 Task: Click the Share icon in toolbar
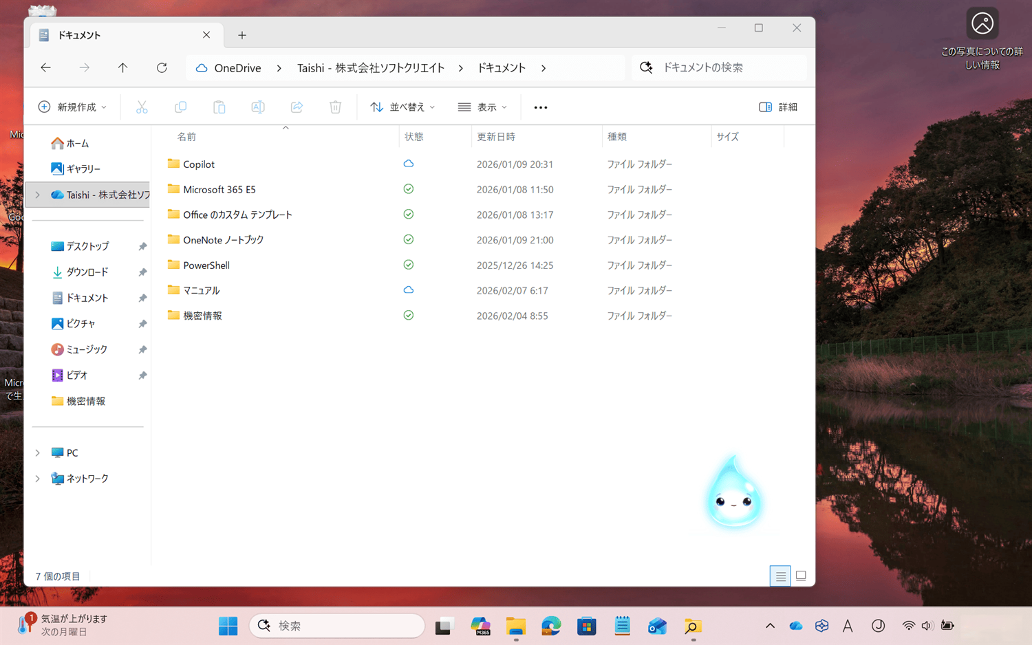297,107
